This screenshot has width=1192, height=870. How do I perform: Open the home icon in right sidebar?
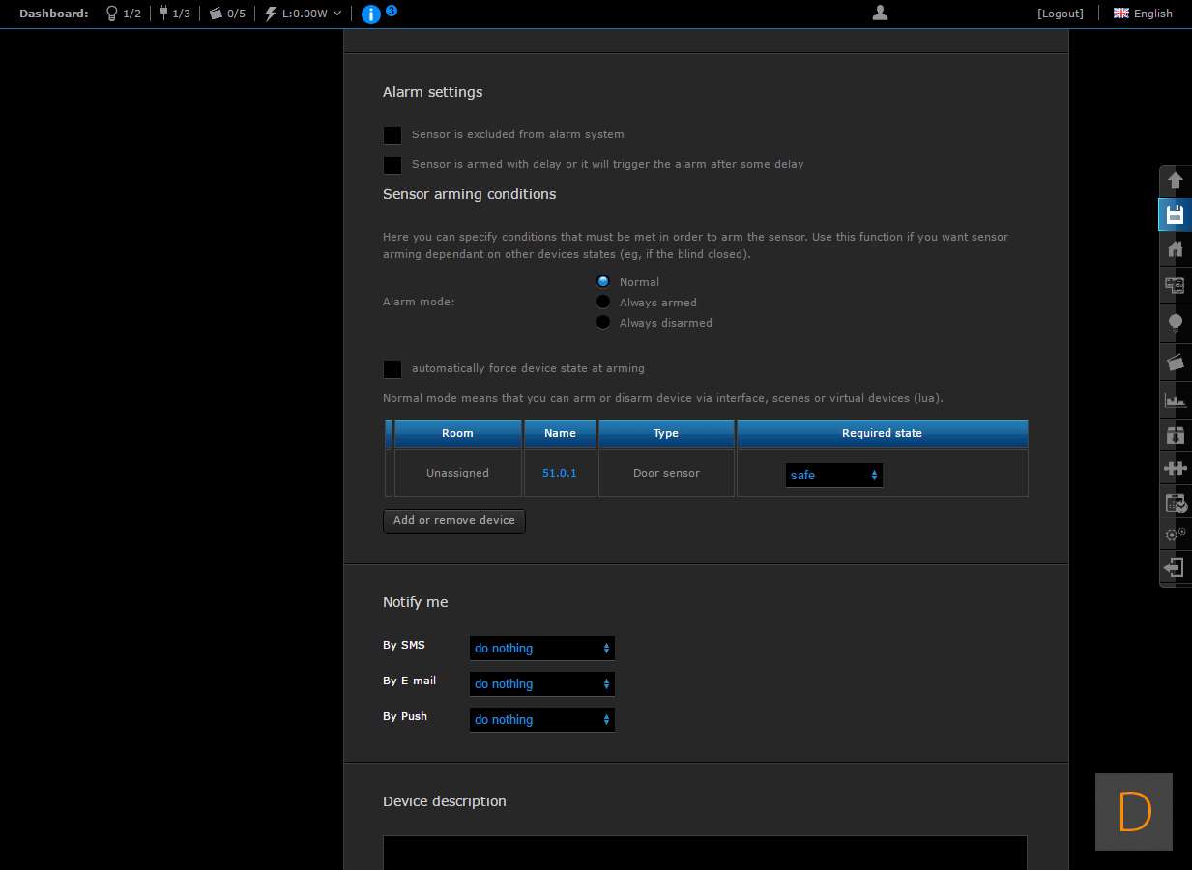[x=1175, y=249]
